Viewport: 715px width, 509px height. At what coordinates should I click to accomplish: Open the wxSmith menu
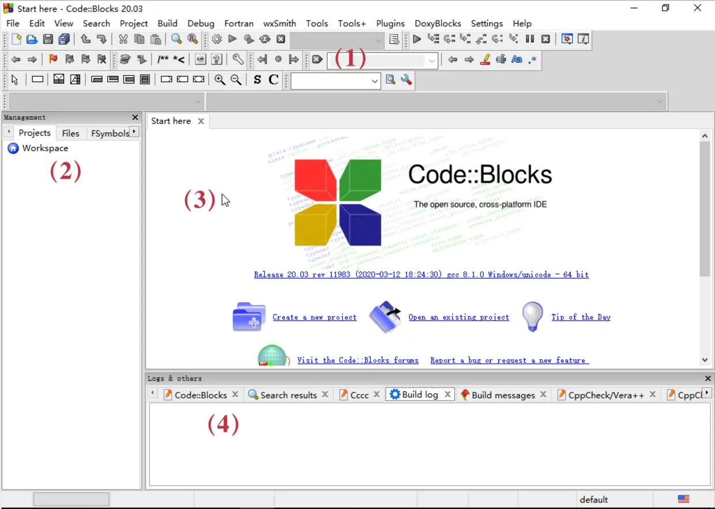click(x=280, y=24)
